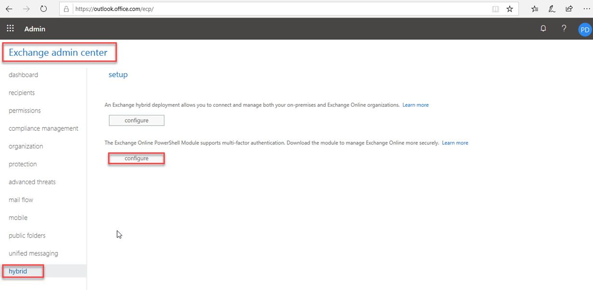
Task: Click the Admin header label
Action: point(35,29)
